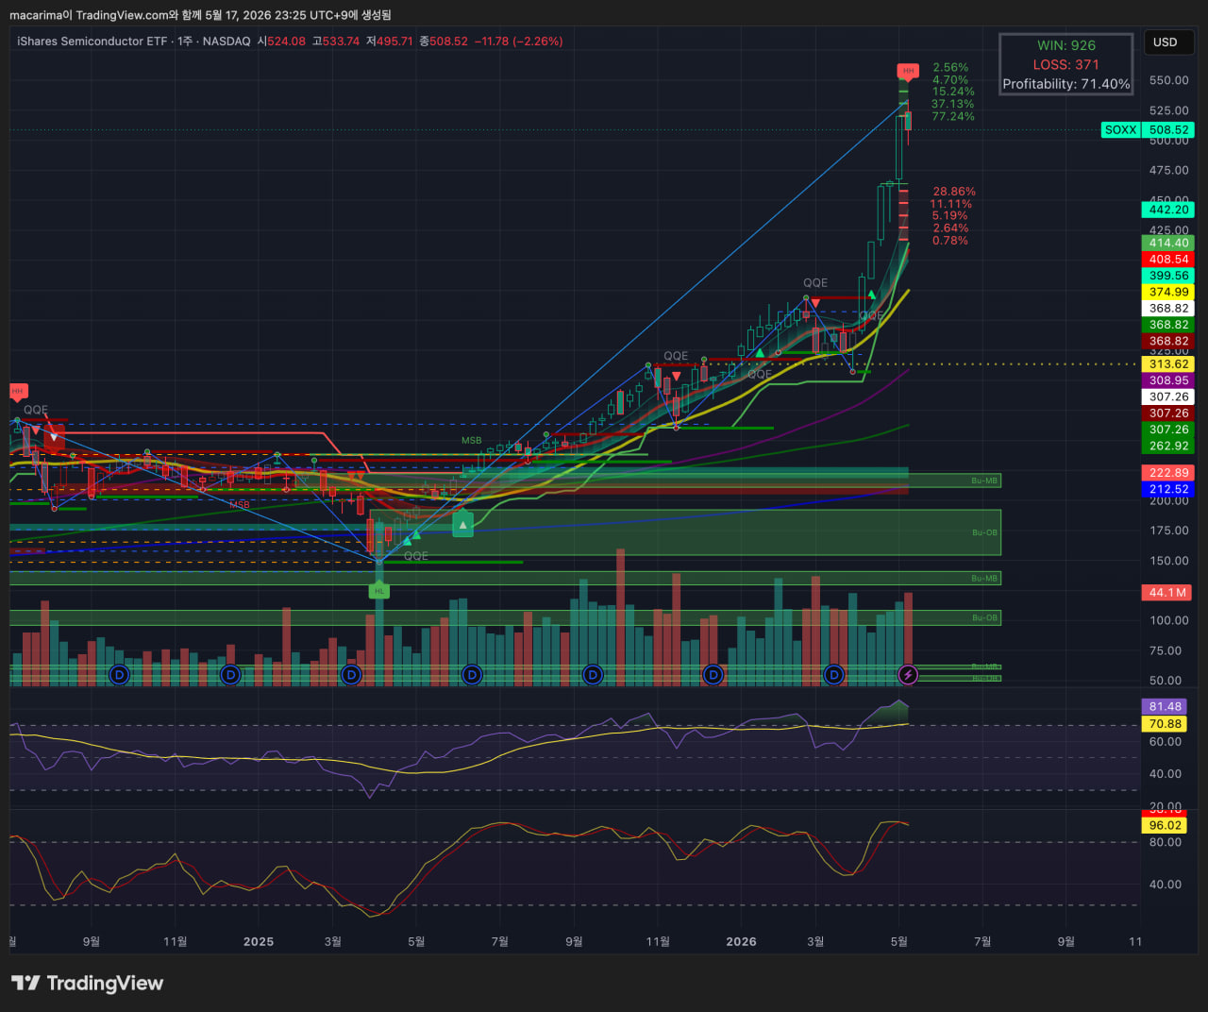This screenshot has height=1012, width=1208.
Task: Click the iShares Semiconductor ETF title
Action: pos(92,42)
